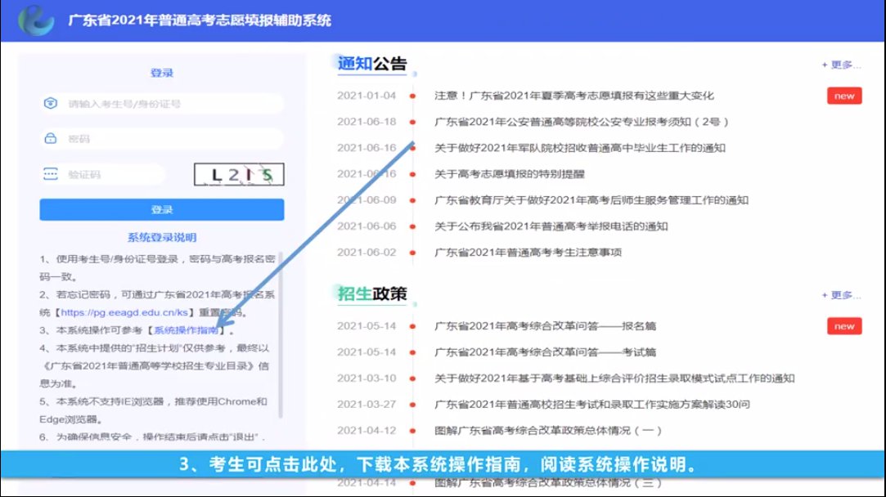
Task: Open 广东省教育厅关于做好2021年高考后师生服务管理工作的通知
Action: click(591, 200)
